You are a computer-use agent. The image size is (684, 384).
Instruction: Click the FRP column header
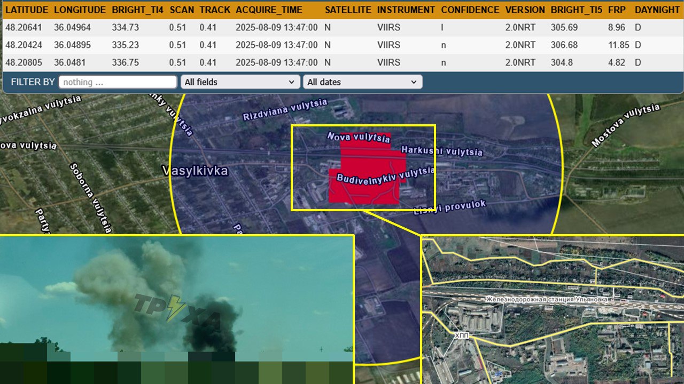tap(616, 10)
